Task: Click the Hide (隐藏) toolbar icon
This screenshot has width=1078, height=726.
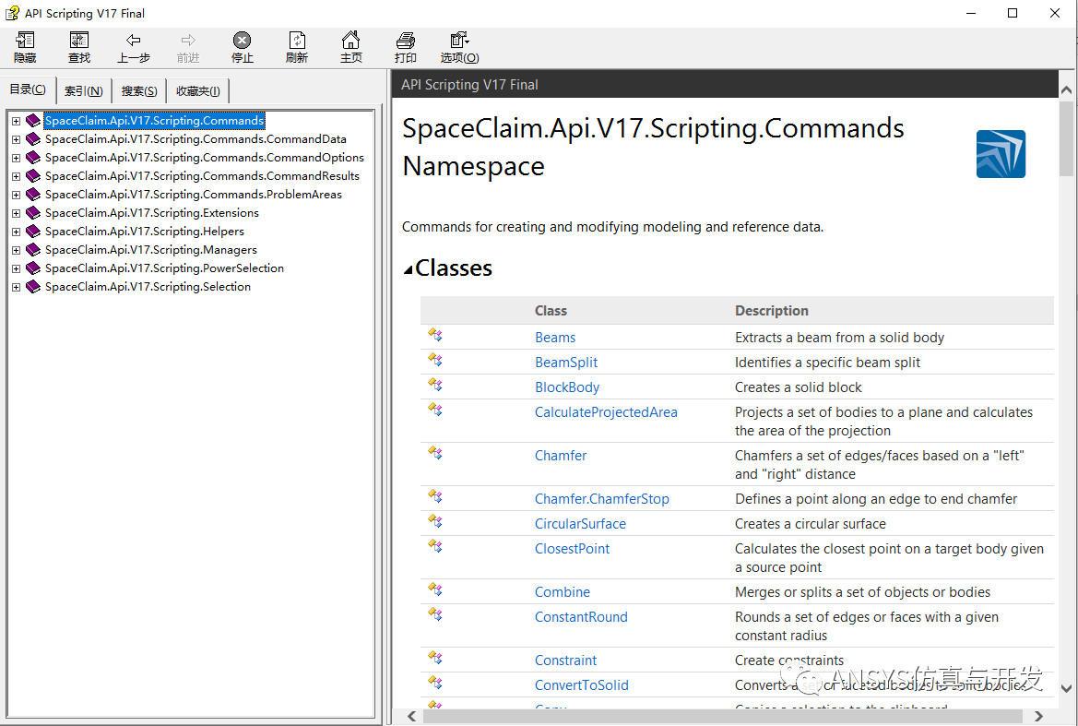Action: (x=25, y=40)
